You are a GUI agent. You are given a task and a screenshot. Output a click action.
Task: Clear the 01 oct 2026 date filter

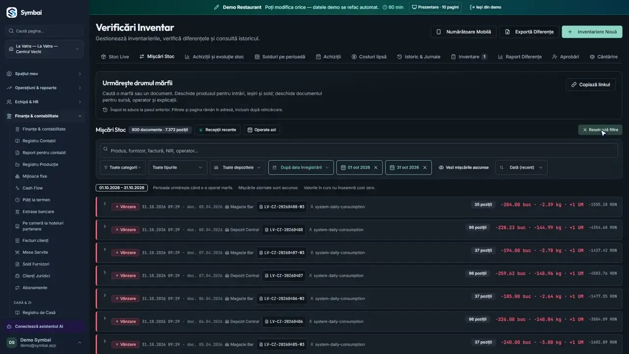pos(376,168)
